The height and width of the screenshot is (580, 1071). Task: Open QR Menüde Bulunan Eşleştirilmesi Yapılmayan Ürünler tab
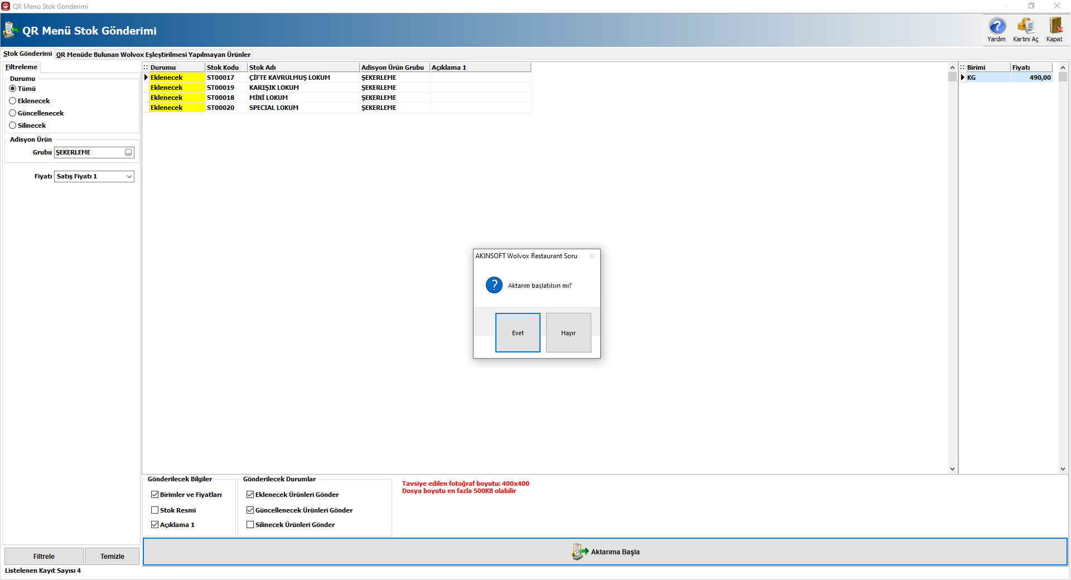coord(153,55)
